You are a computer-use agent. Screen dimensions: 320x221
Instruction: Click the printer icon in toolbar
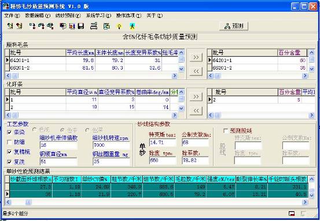click(94, 26)
